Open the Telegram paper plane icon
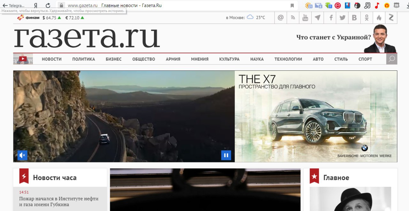Image resolution: width=409 pixels, height=211 pixels. click(x=318, y=18)
